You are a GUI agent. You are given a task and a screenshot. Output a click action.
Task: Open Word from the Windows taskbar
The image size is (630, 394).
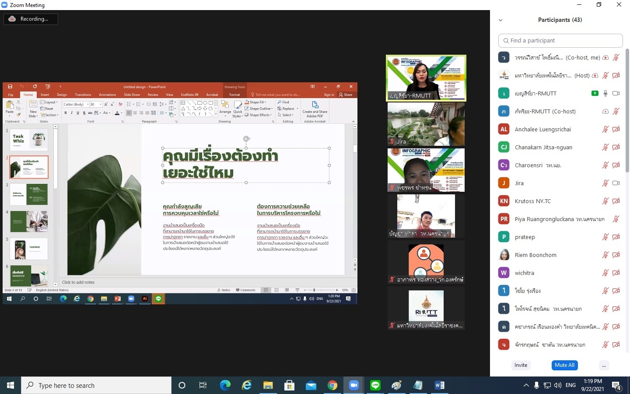coord(439,385)
